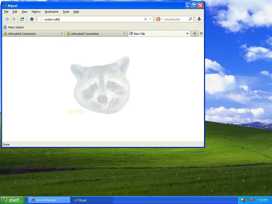
Task: Click the first system tray icon
Action: point(243,200)
